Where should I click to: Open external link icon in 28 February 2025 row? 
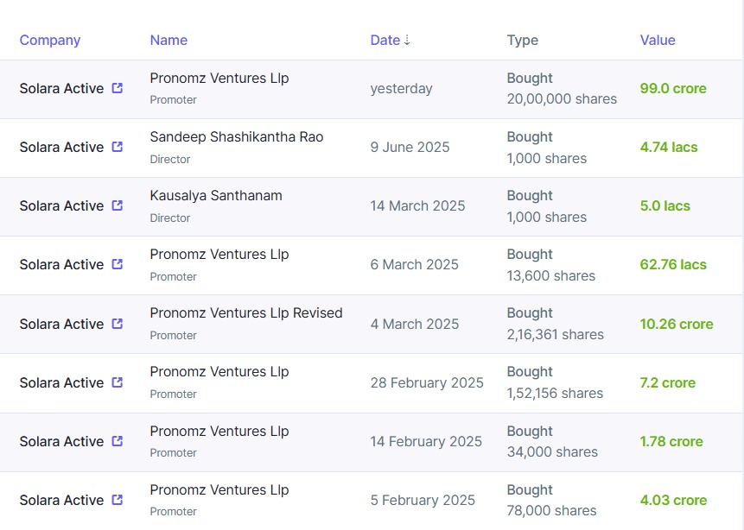(118, 382)
